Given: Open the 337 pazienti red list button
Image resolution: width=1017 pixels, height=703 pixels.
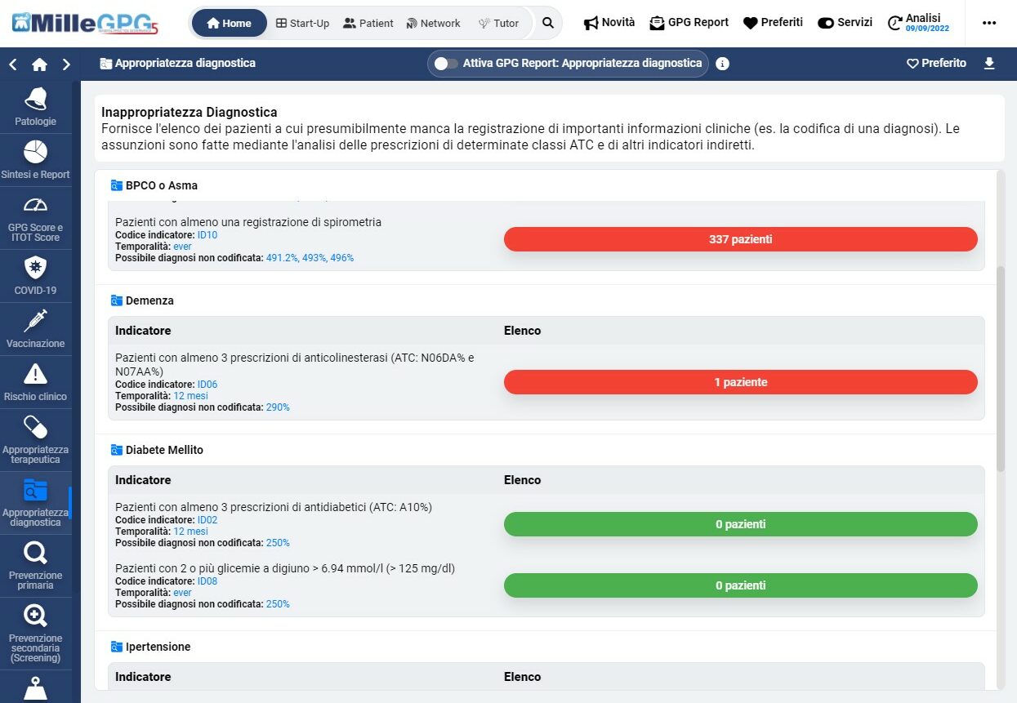Looking at the screenshot, I should point(740,239).
